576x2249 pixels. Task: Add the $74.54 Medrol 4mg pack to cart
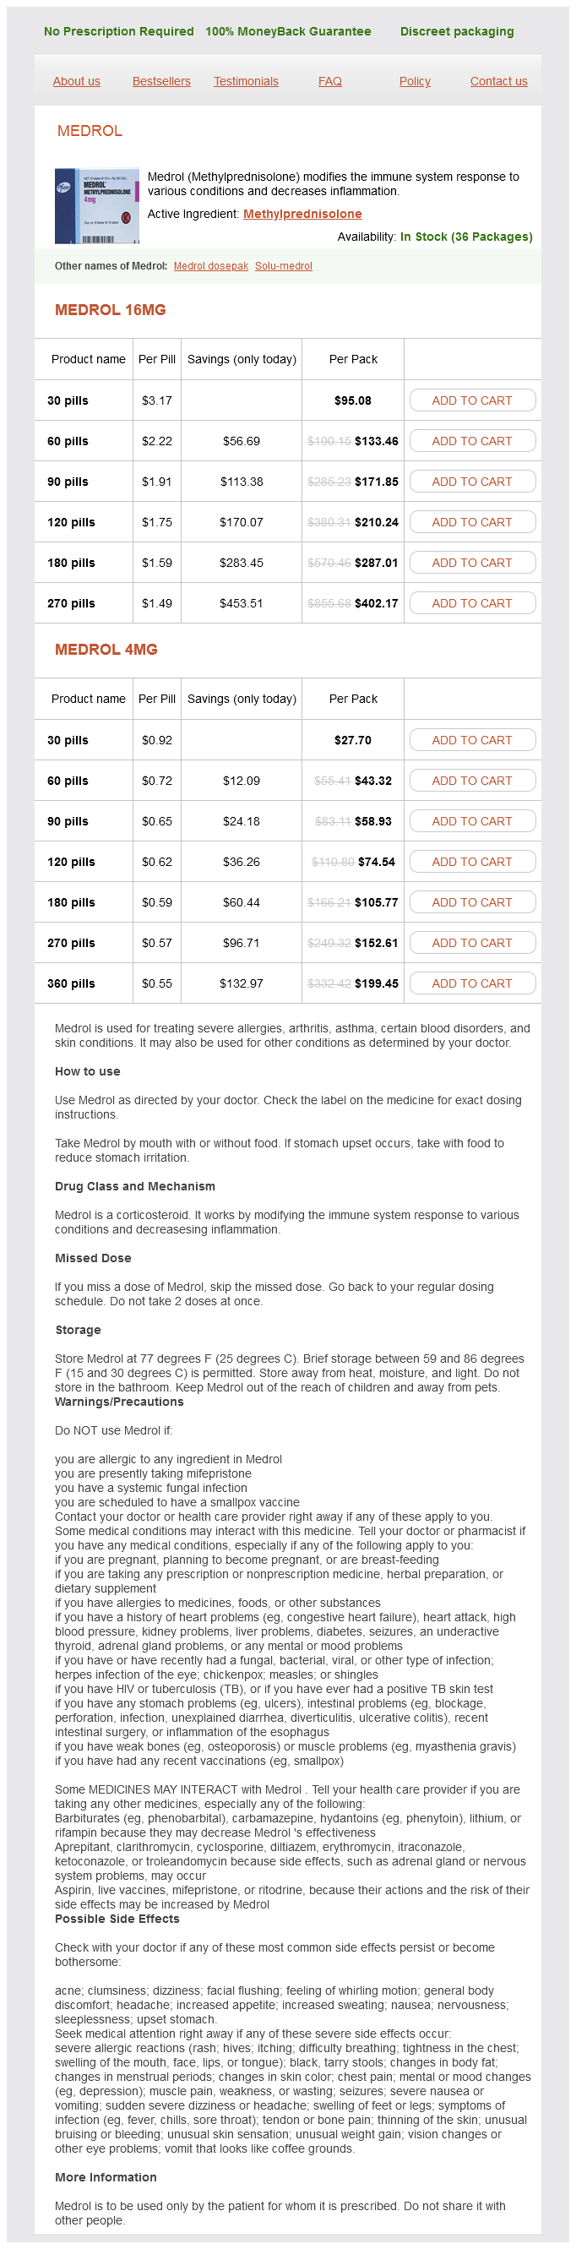point(472,862)
